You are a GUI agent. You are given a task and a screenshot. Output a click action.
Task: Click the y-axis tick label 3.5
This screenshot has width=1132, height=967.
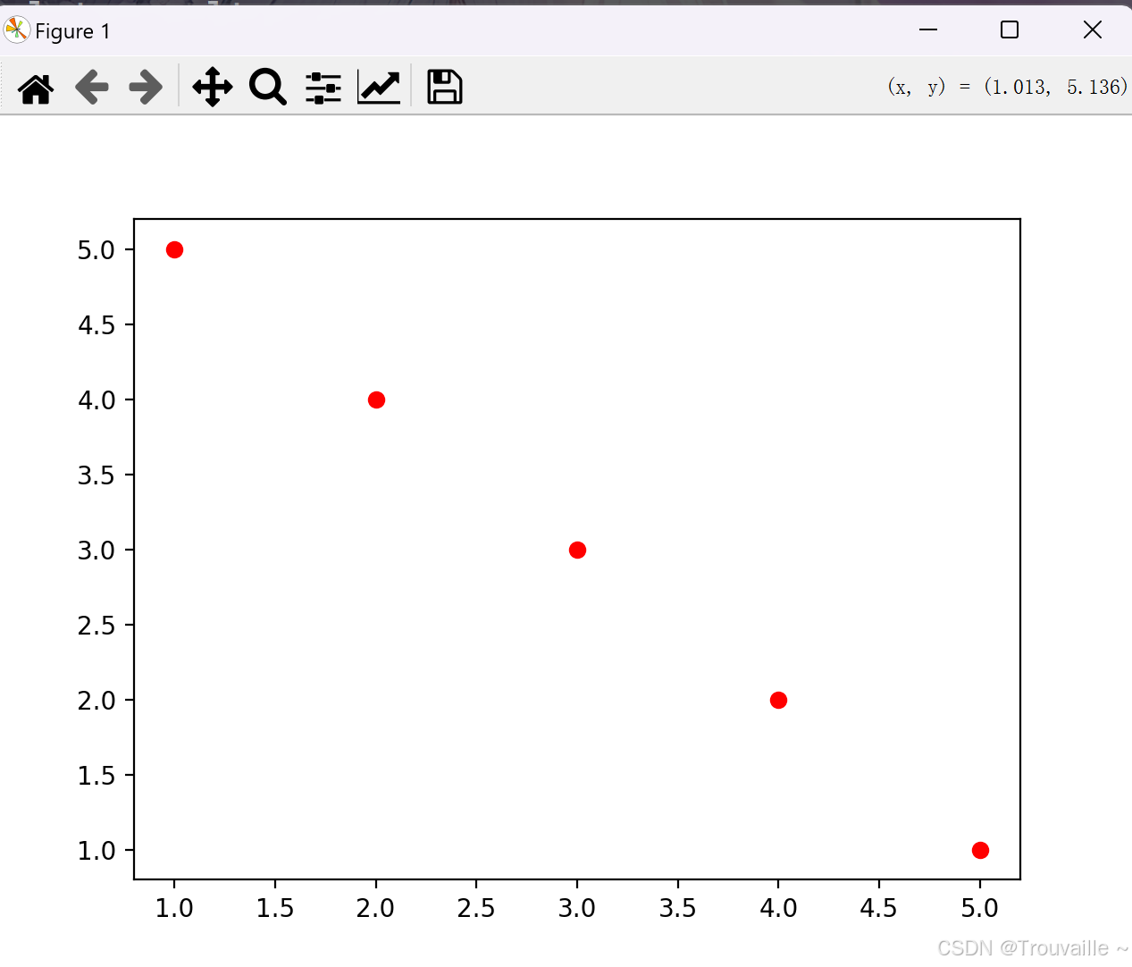click(96, 475)
